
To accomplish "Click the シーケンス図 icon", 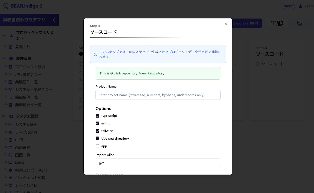I will pyautogui.click(x=10, y=186).
